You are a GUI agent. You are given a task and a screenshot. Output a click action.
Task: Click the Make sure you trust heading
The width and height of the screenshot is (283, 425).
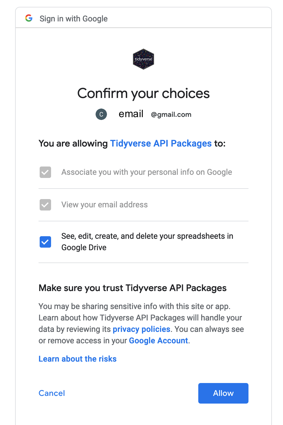point(133,288)
